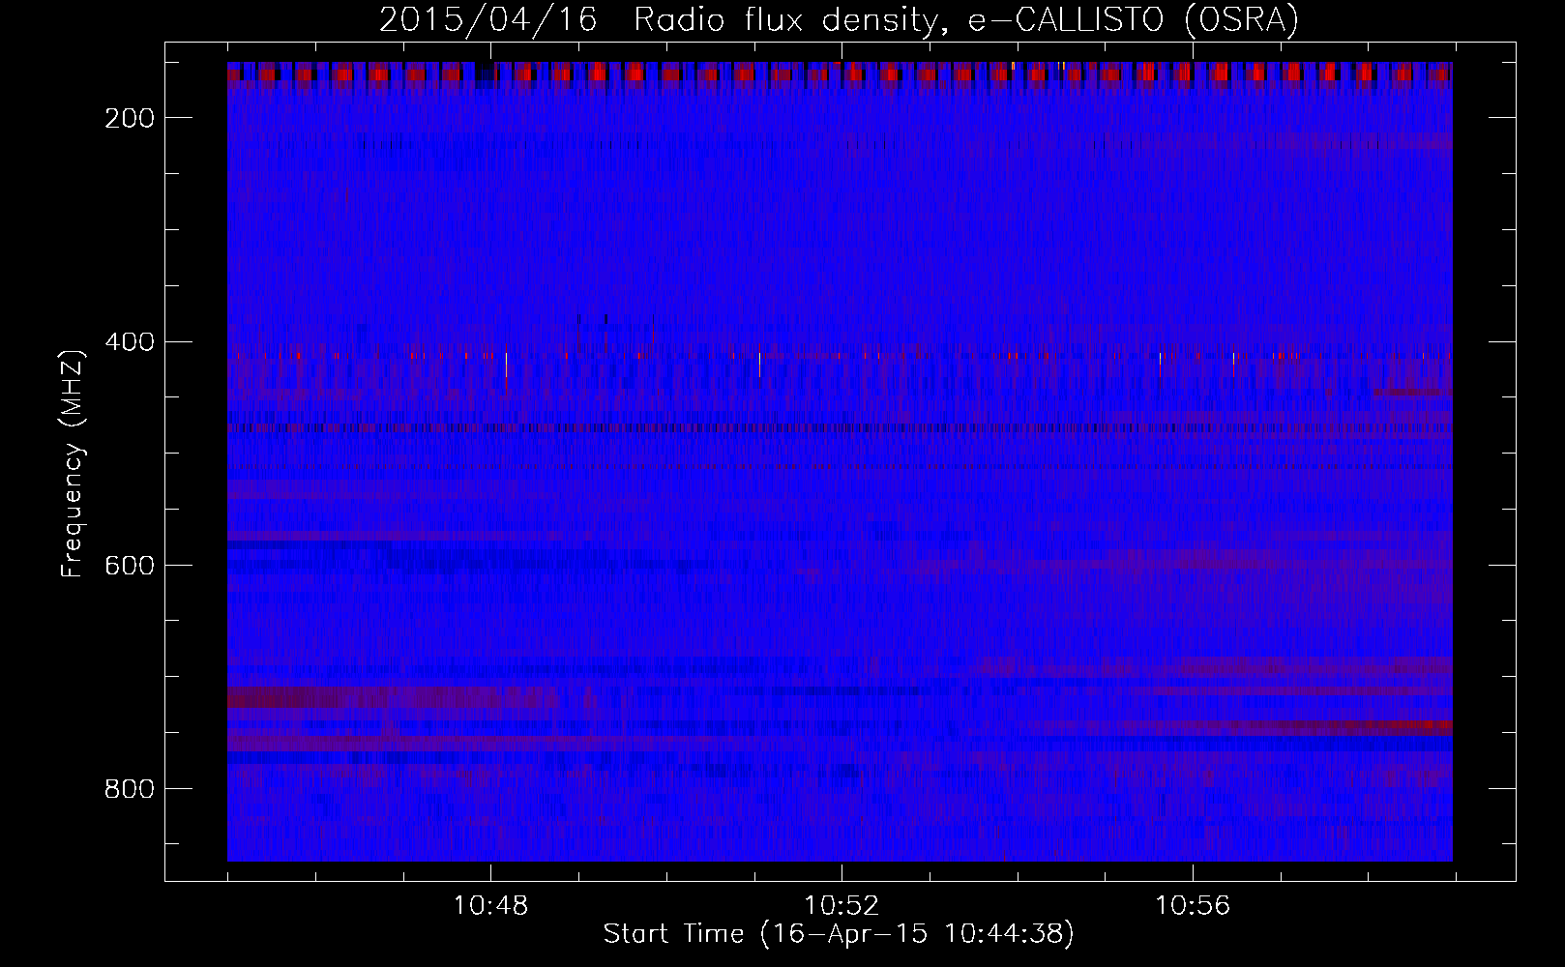Click the '10:48' time tick label
Image resolution: width=1565 pixels, height=967 pixels.
click(490, 905)
